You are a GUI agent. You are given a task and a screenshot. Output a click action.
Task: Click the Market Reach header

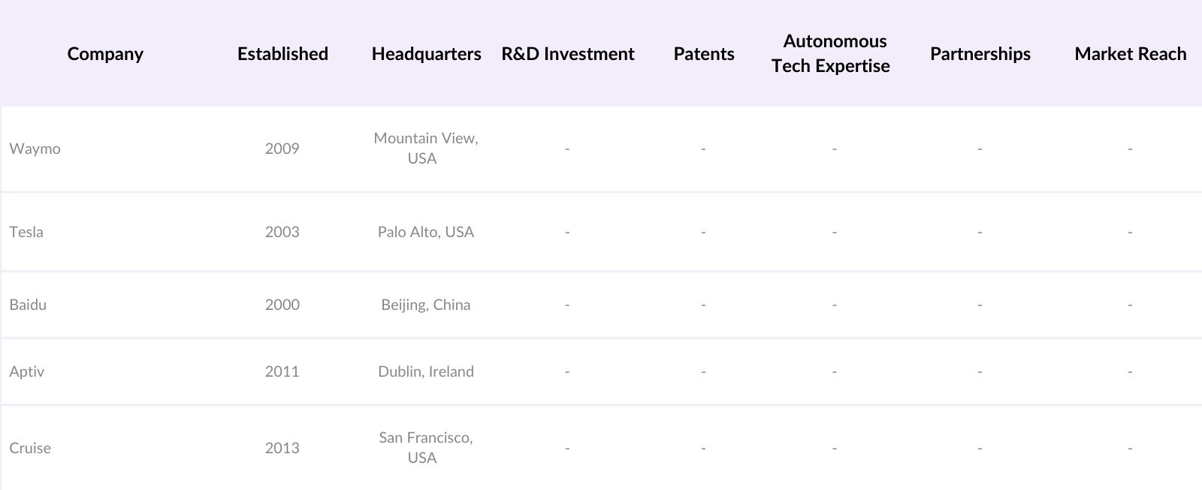pyautogui.click(x=1130, y=53)
